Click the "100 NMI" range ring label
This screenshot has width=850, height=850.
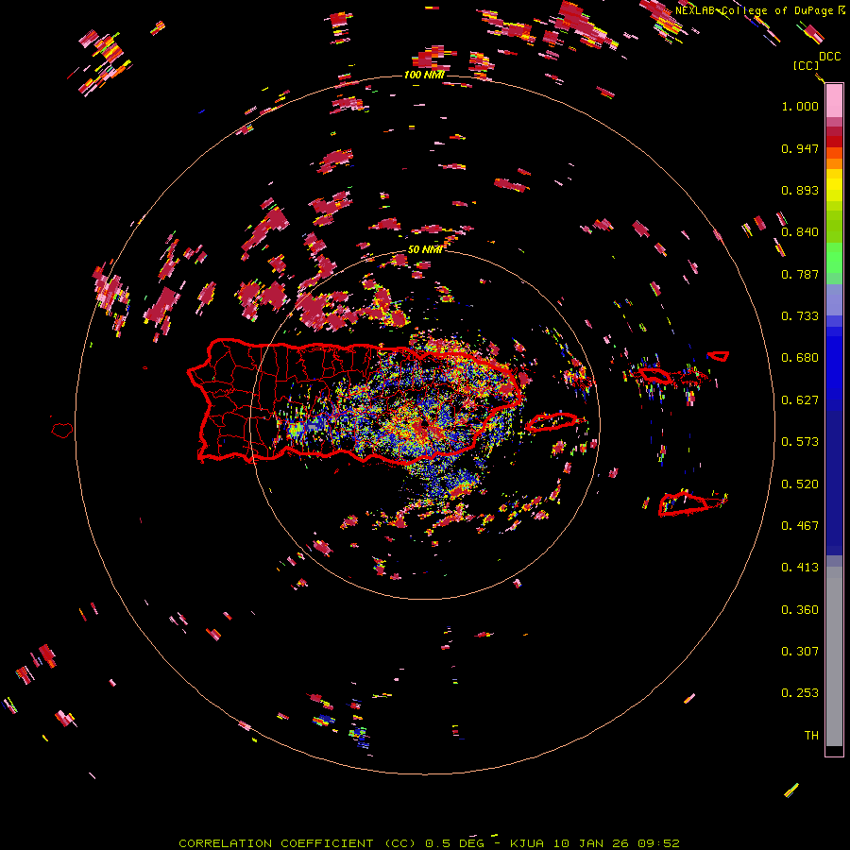(x=424, y=75)
